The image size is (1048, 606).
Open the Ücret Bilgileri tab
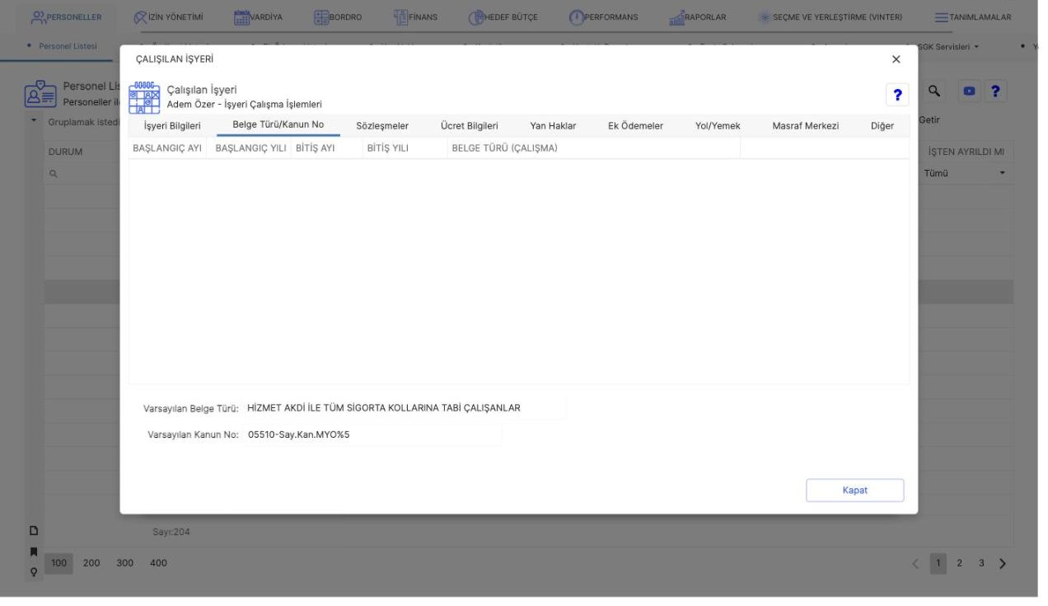click(x=470, y=125)
